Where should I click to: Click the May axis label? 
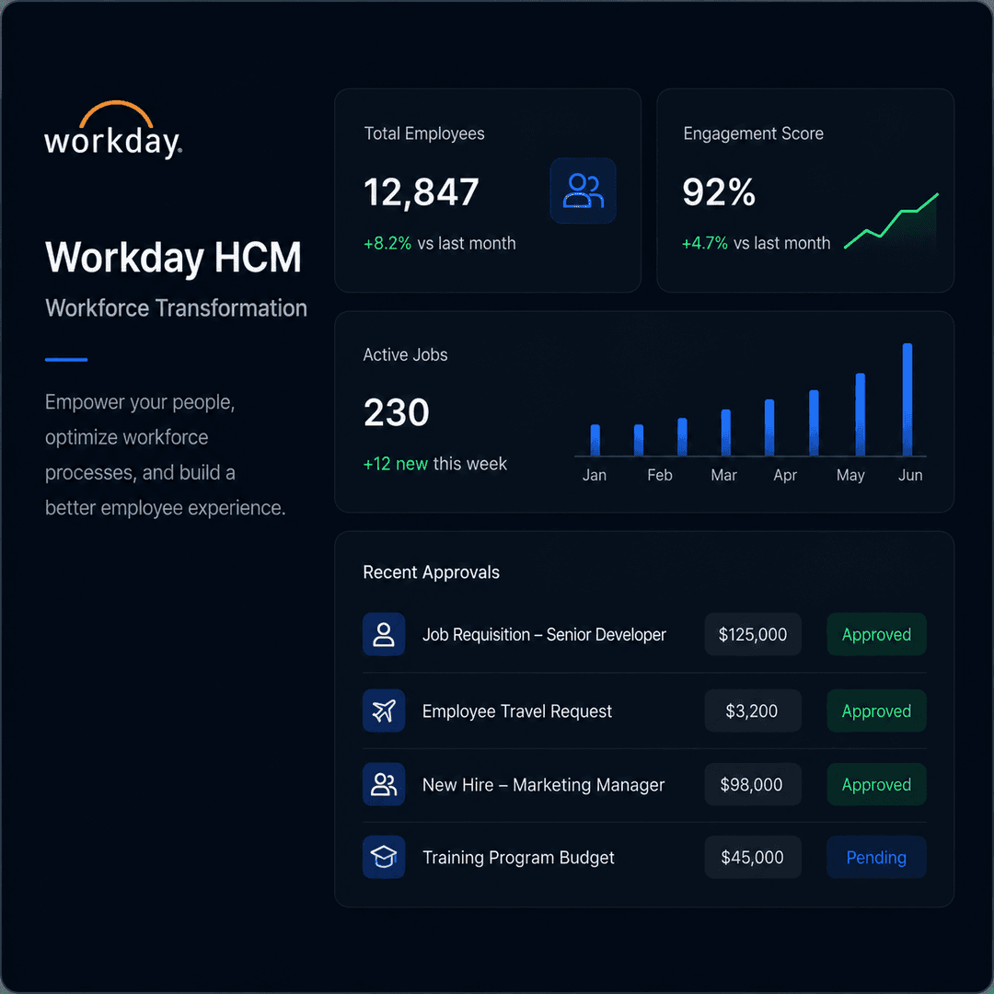tap(850, 476)
